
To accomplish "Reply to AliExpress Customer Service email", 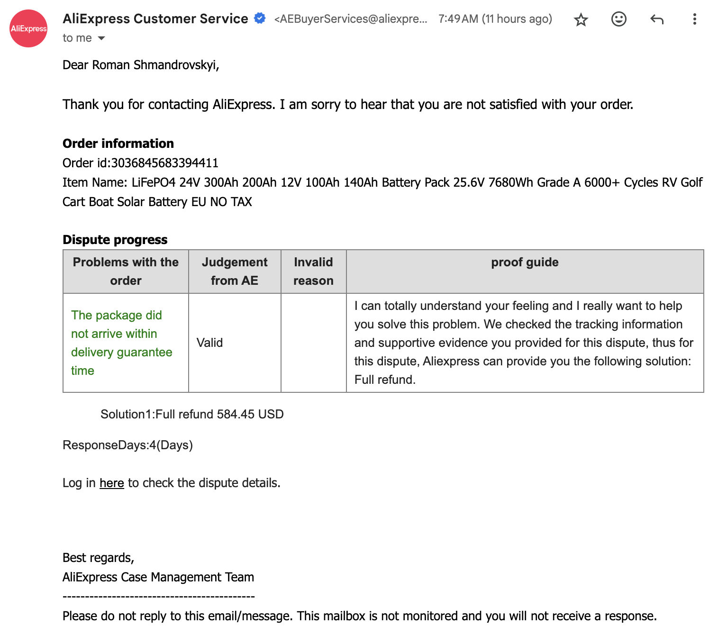I will 657,19.
